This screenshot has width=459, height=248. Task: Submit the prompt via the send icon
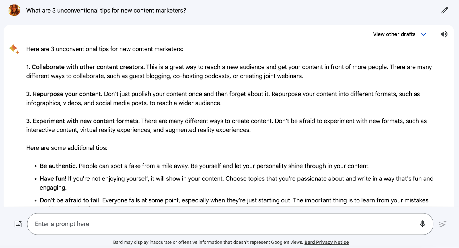point(442,224)
